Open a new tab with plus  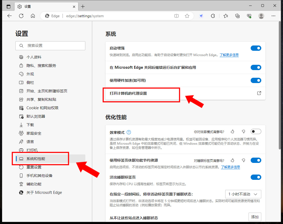pos(83,7)
